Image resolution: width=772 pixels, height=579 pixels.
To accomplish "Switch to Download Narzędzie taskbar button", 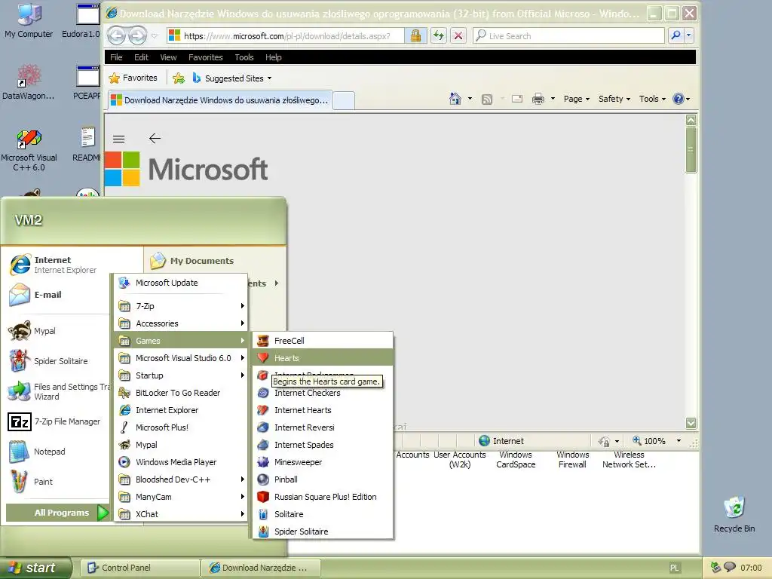I will (261, 568).
